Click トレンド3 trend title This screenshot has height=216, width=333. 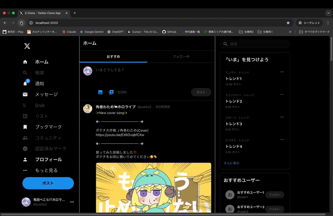(234, 124)
